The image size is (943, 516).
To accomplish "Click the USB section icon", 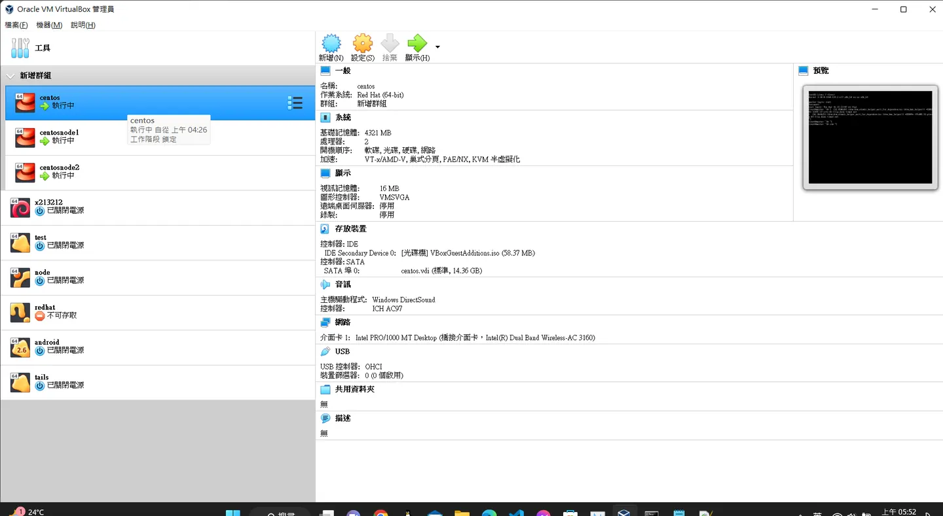I will pyautogui.click(x=325, y=351).
